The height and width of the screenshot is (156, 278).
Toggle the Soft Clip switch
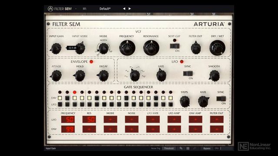[x=175, y=46]
